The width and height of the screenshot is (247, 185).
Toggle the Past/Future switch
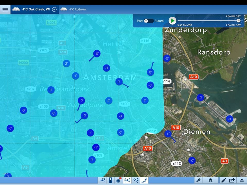(x=149, y=21)
